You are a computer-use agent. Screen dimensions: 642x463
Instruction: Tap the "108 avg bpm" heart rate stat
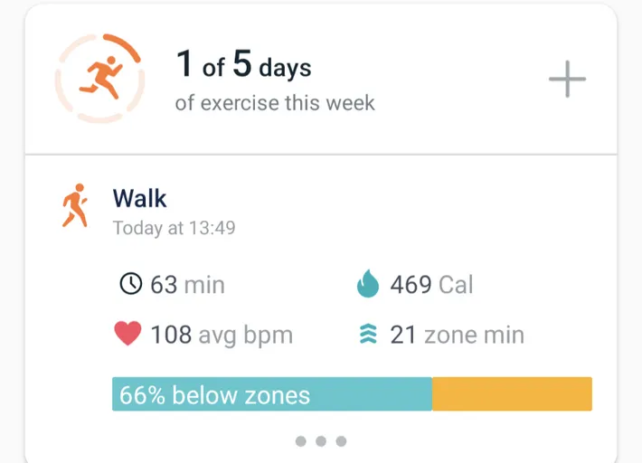pyautogui.click(x=222, y=335)
